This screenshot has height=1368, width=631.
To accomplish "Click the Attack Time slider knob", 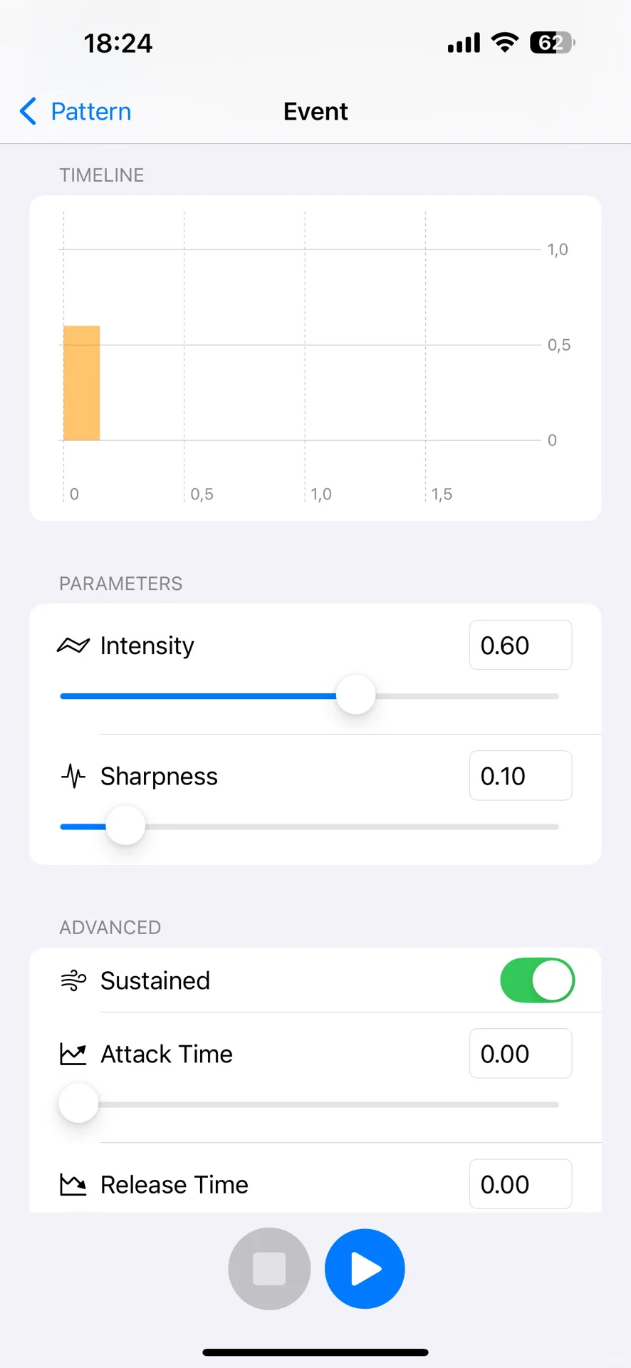I will click(78, 1104).
